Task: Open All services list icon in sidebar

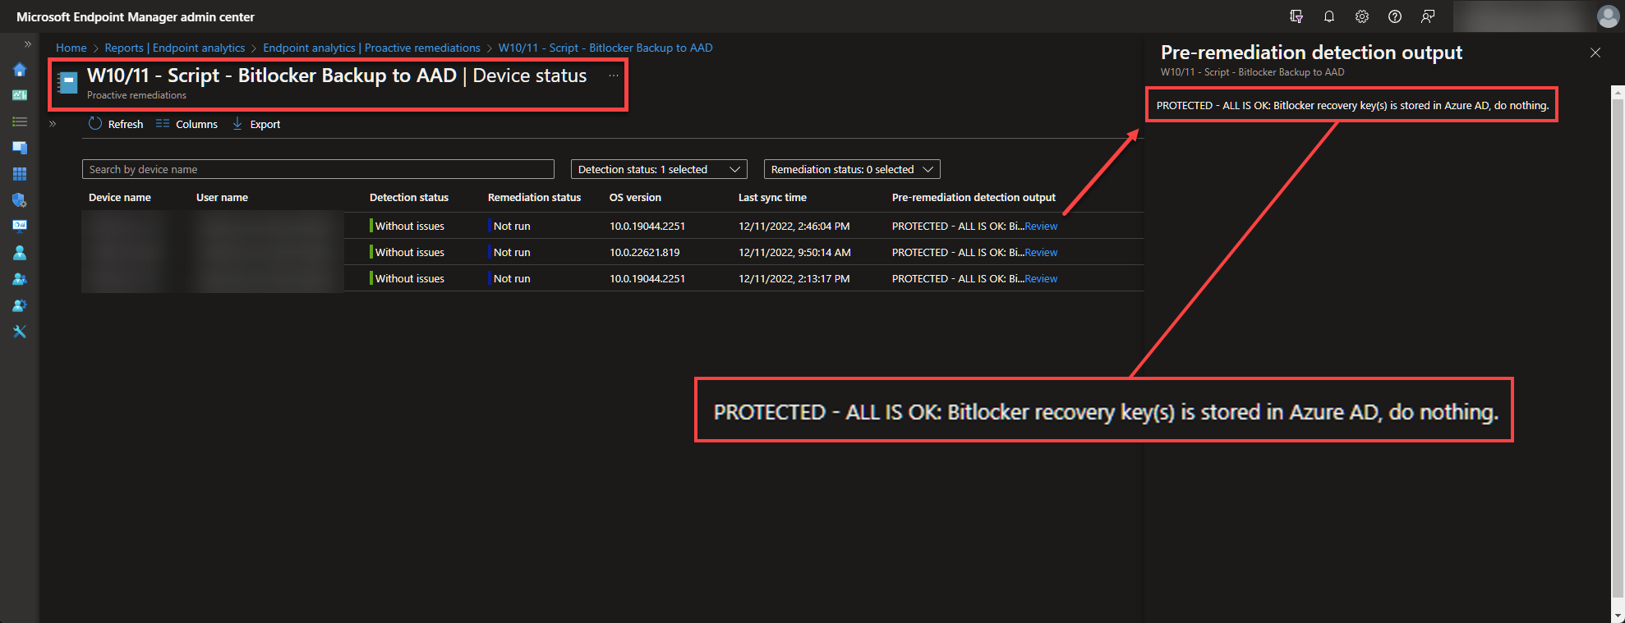Action: click(20, 121)
